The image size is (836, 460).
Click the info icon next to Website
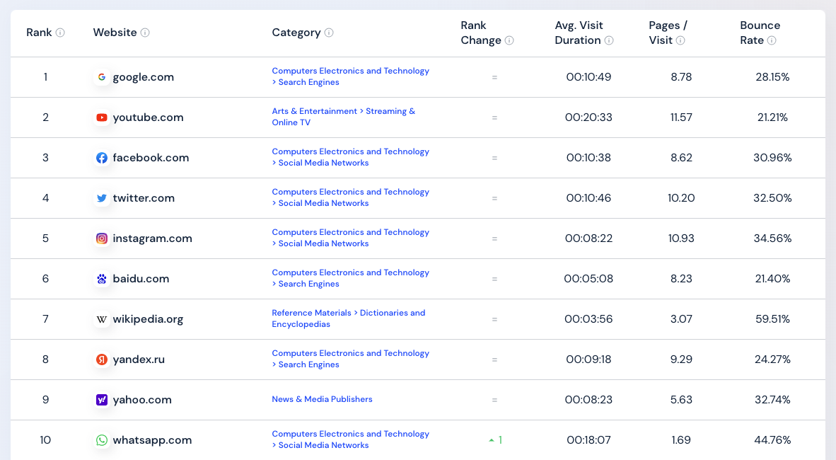click(x=145, y=33)
